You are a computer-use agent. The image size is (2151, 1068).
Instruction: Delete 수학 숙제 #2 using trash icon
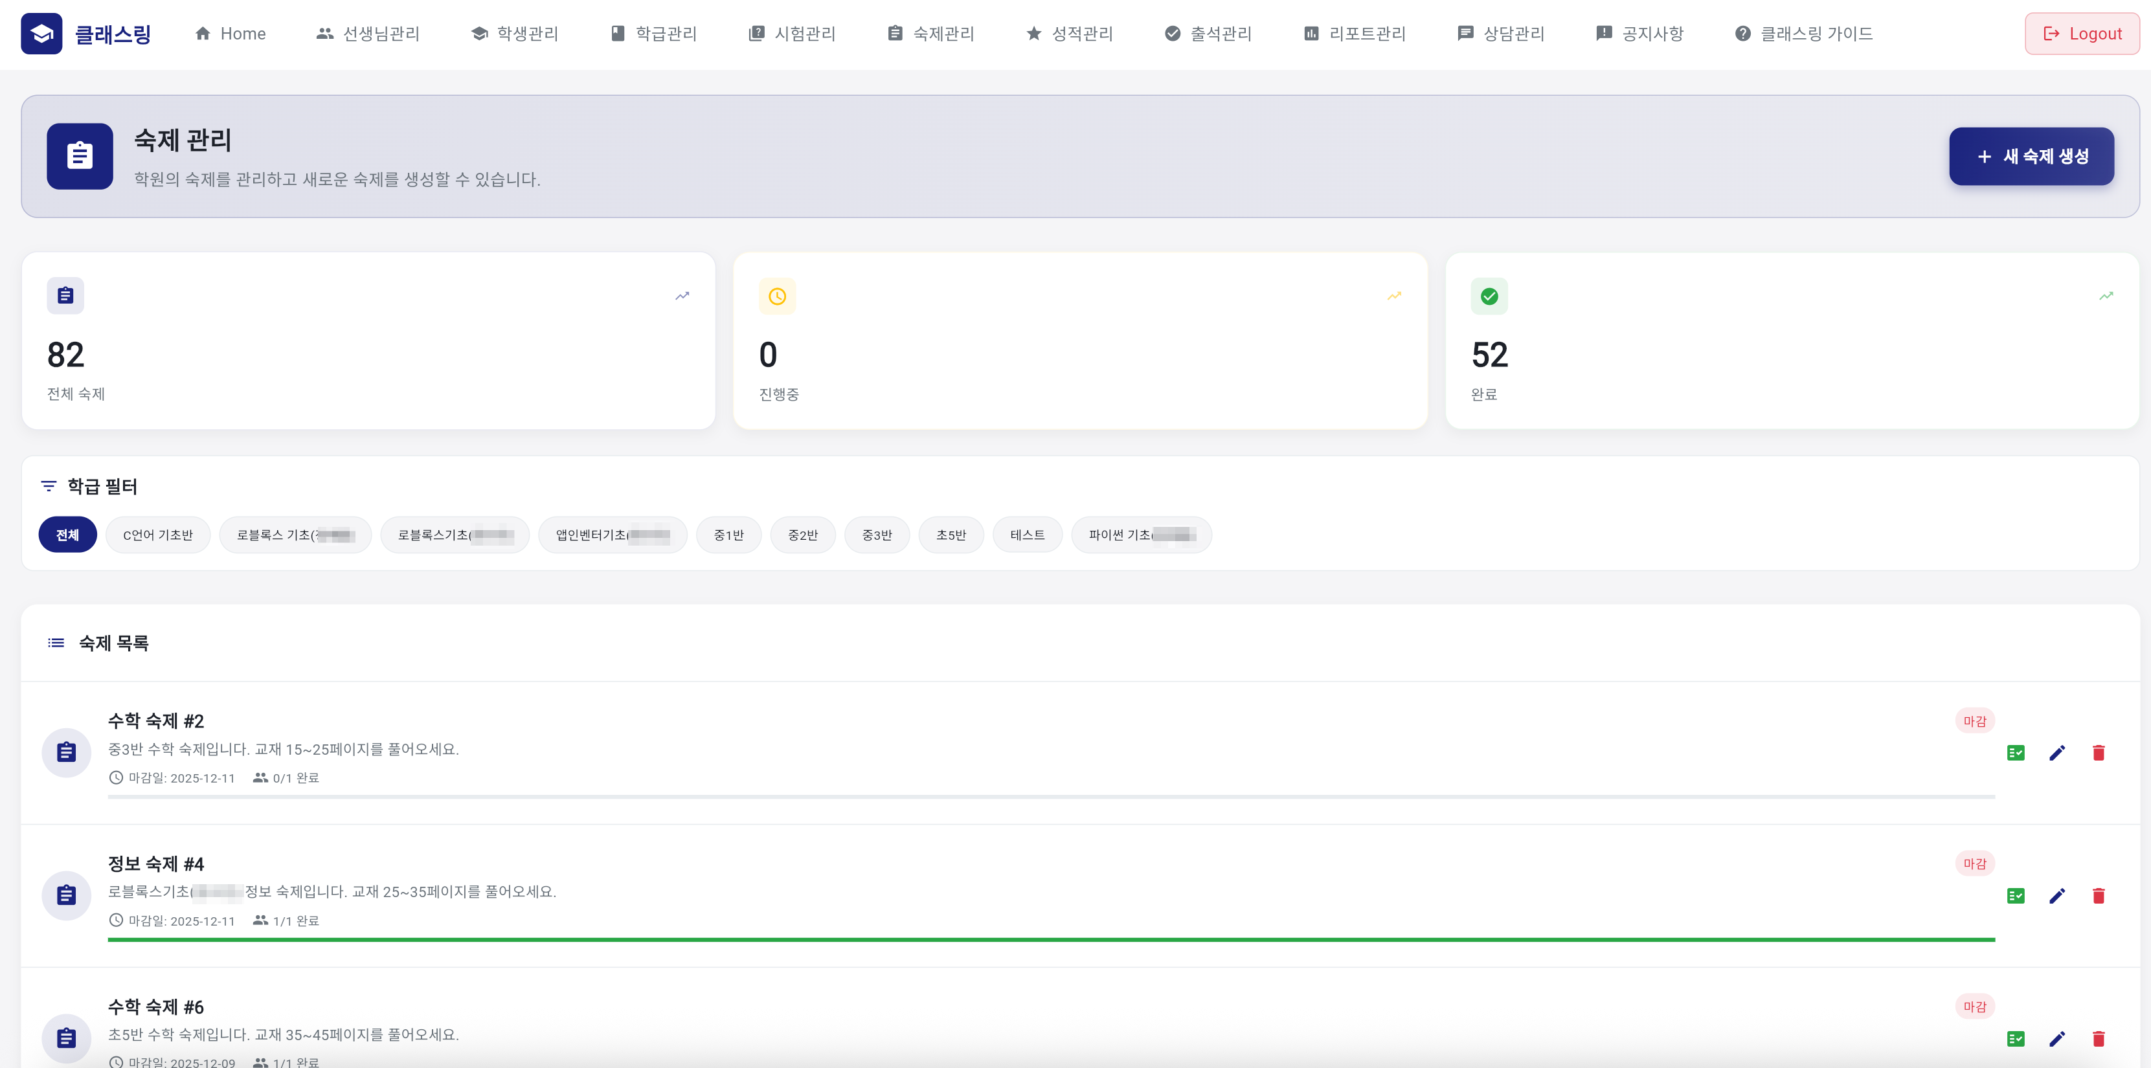tap(2099, 752)
